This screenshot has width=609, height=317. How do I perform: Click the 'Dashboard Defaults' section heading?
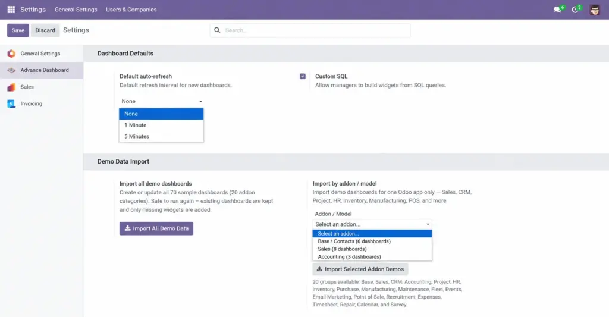coord(125,54)
